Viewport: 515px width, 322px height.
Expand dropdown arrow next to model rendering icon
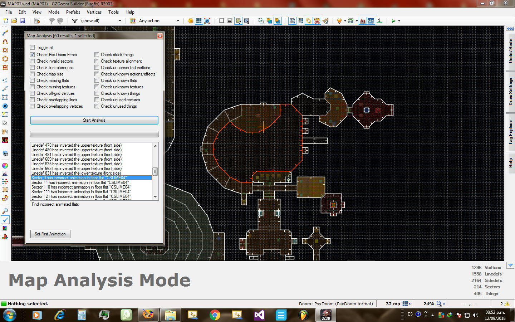(x=357, y=21)
